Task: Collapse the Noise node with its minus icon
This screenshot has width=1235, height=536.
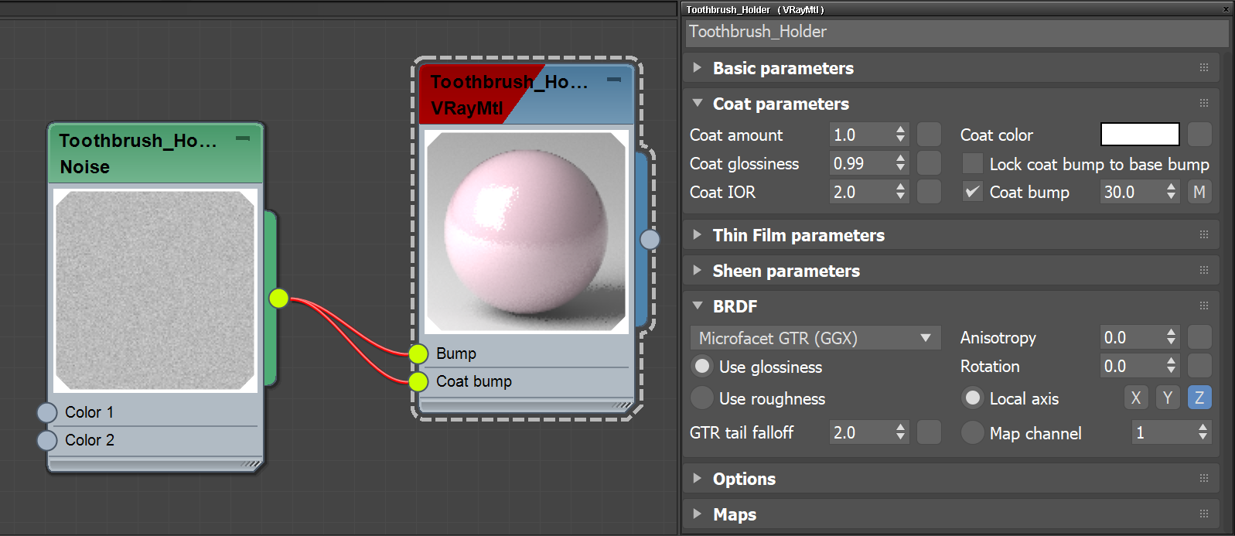Action: (x=243, y=138)
